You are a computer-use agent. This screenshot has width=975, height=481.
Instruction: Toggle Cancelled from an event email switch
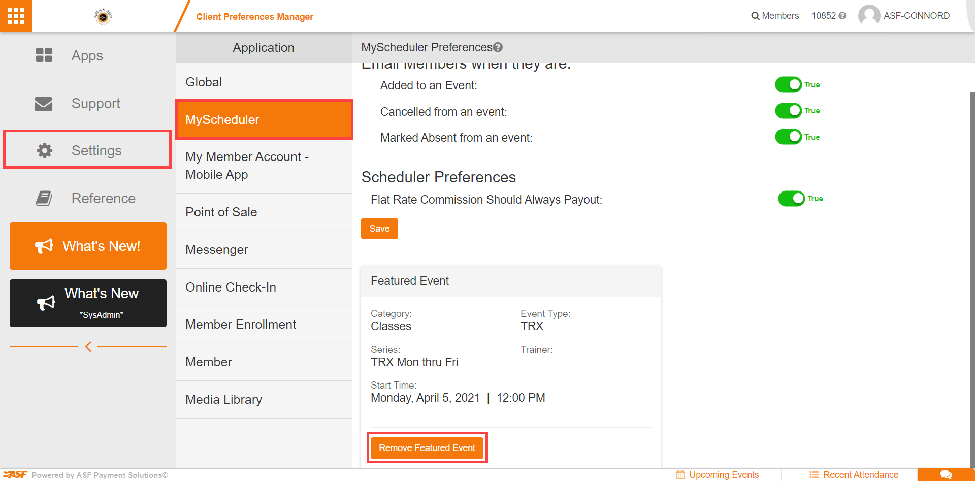point(788,111)
